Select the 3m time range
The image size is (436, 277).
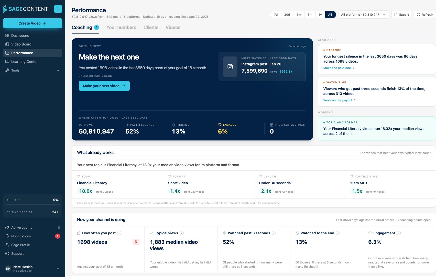click(299, 15)
